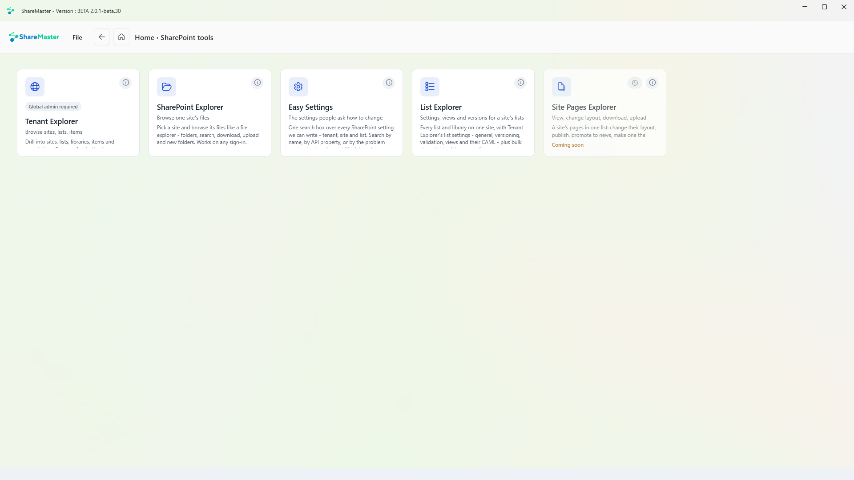
Task: Go back with the arrow button
Action: [x=102, y=37]
